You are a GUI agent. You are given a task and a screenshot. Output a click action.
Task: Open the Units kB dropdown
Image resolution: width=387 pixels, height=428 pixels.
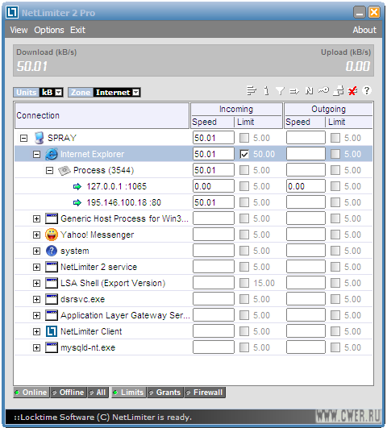pyautogui.click(x=58, y=93)
